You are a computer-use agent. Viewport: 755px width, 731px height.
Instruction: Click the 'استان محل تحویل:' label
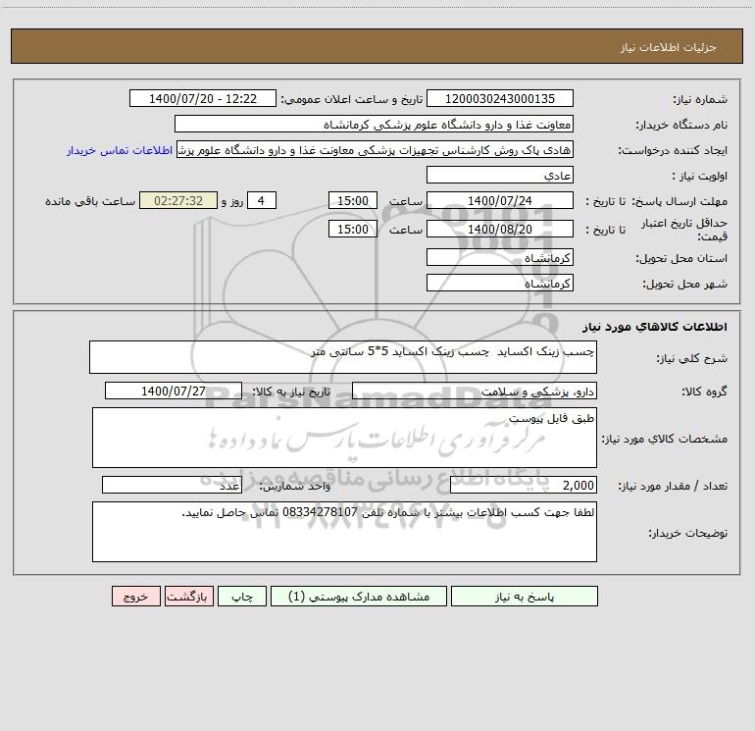click(681, 258)
